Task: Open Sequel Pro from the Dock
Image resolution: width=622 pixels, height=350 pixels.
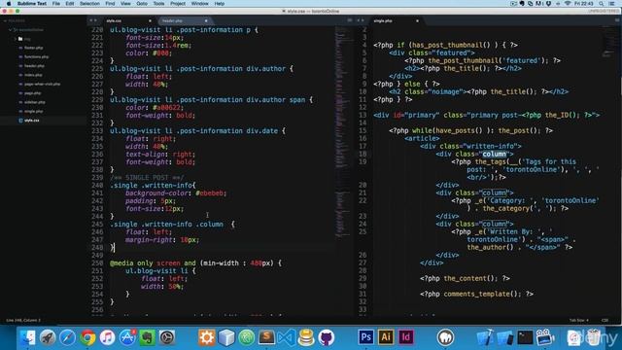Action: [306, 337]
